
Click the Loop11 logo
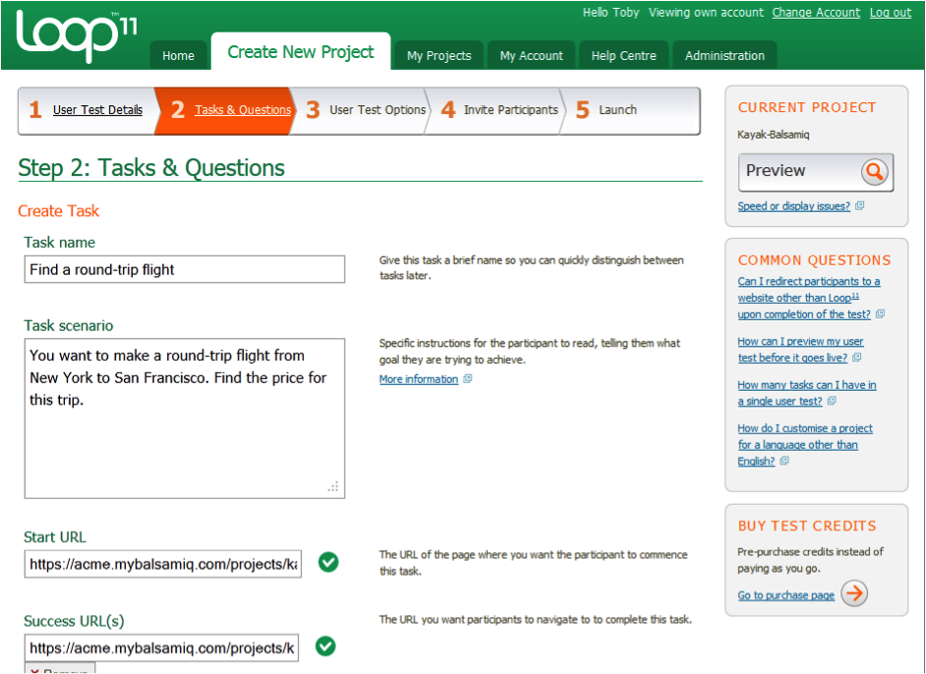click(x=77, y=35)
